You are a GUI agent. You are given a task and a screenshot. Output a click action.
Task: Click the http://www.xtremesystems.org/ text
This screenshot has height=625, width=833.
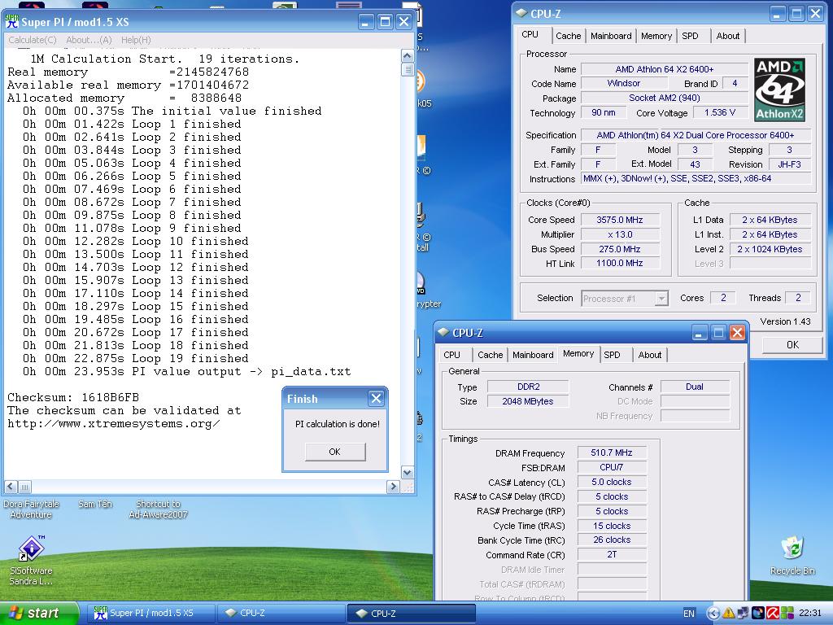coord(114,423)
